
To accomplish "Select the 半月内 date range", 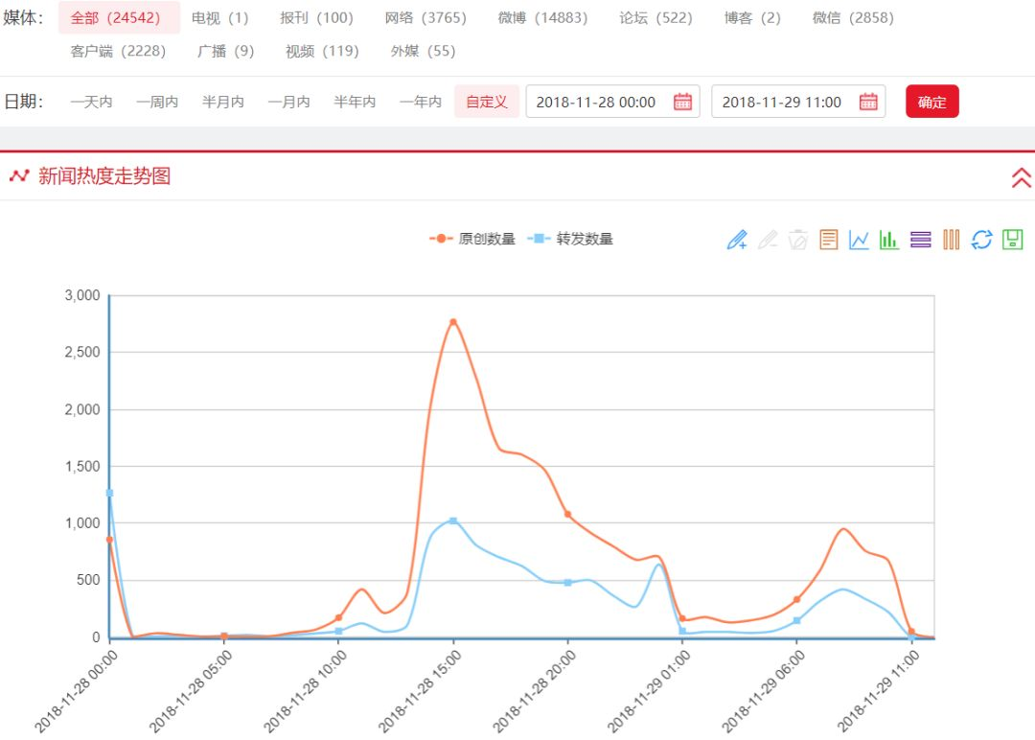I will point(223,102).
